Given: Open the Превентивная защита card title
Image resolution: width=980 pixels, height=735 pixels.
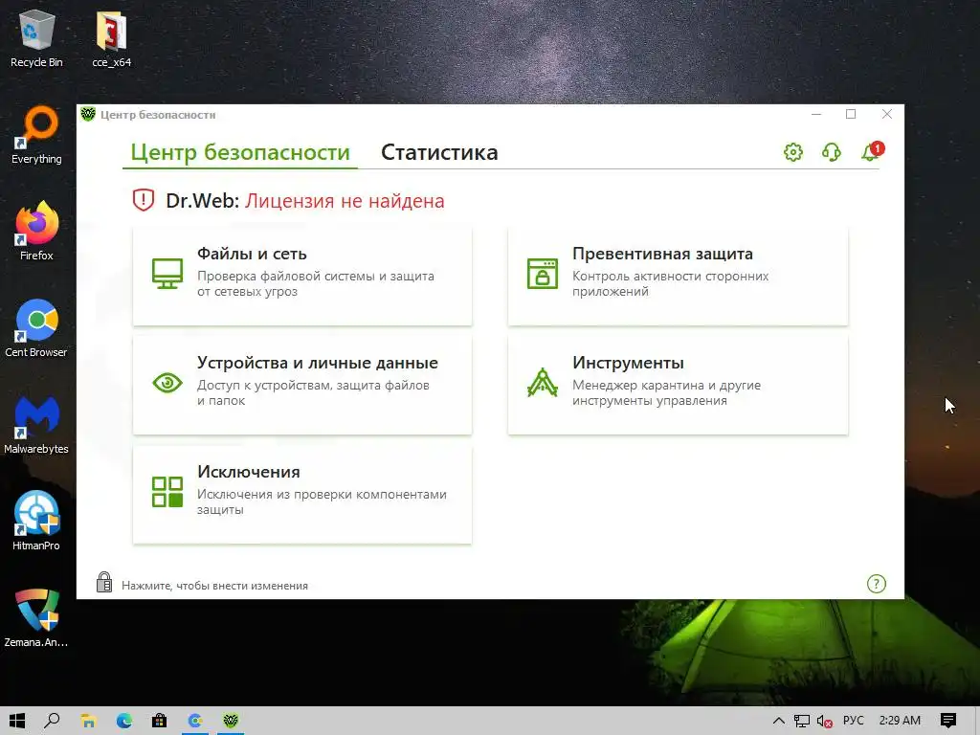Looking at the screenshot, I should (662, 254).
